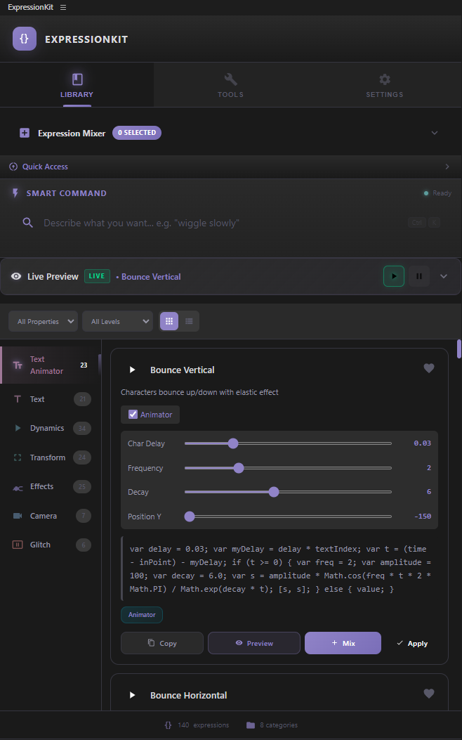Click the 8 categories folder icon
The height and width of the screenshot is (740, 462).
(251, 725)
